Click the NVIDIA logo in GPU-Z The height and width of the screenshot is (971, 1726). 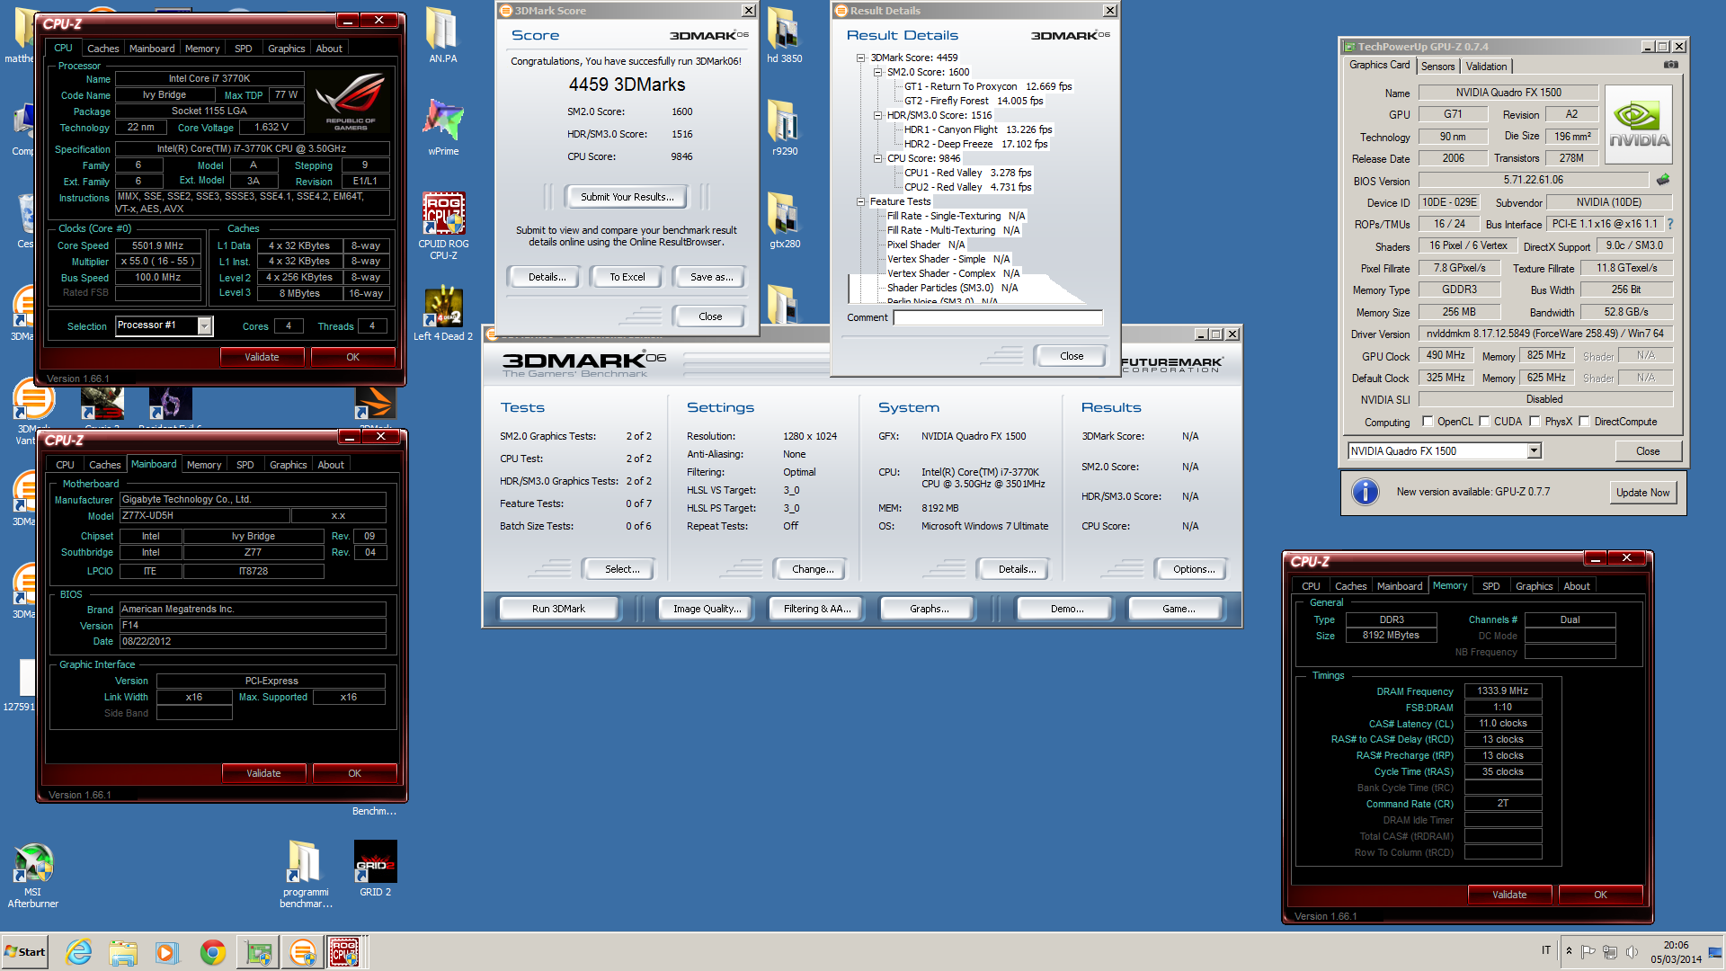coord(1639,125)
